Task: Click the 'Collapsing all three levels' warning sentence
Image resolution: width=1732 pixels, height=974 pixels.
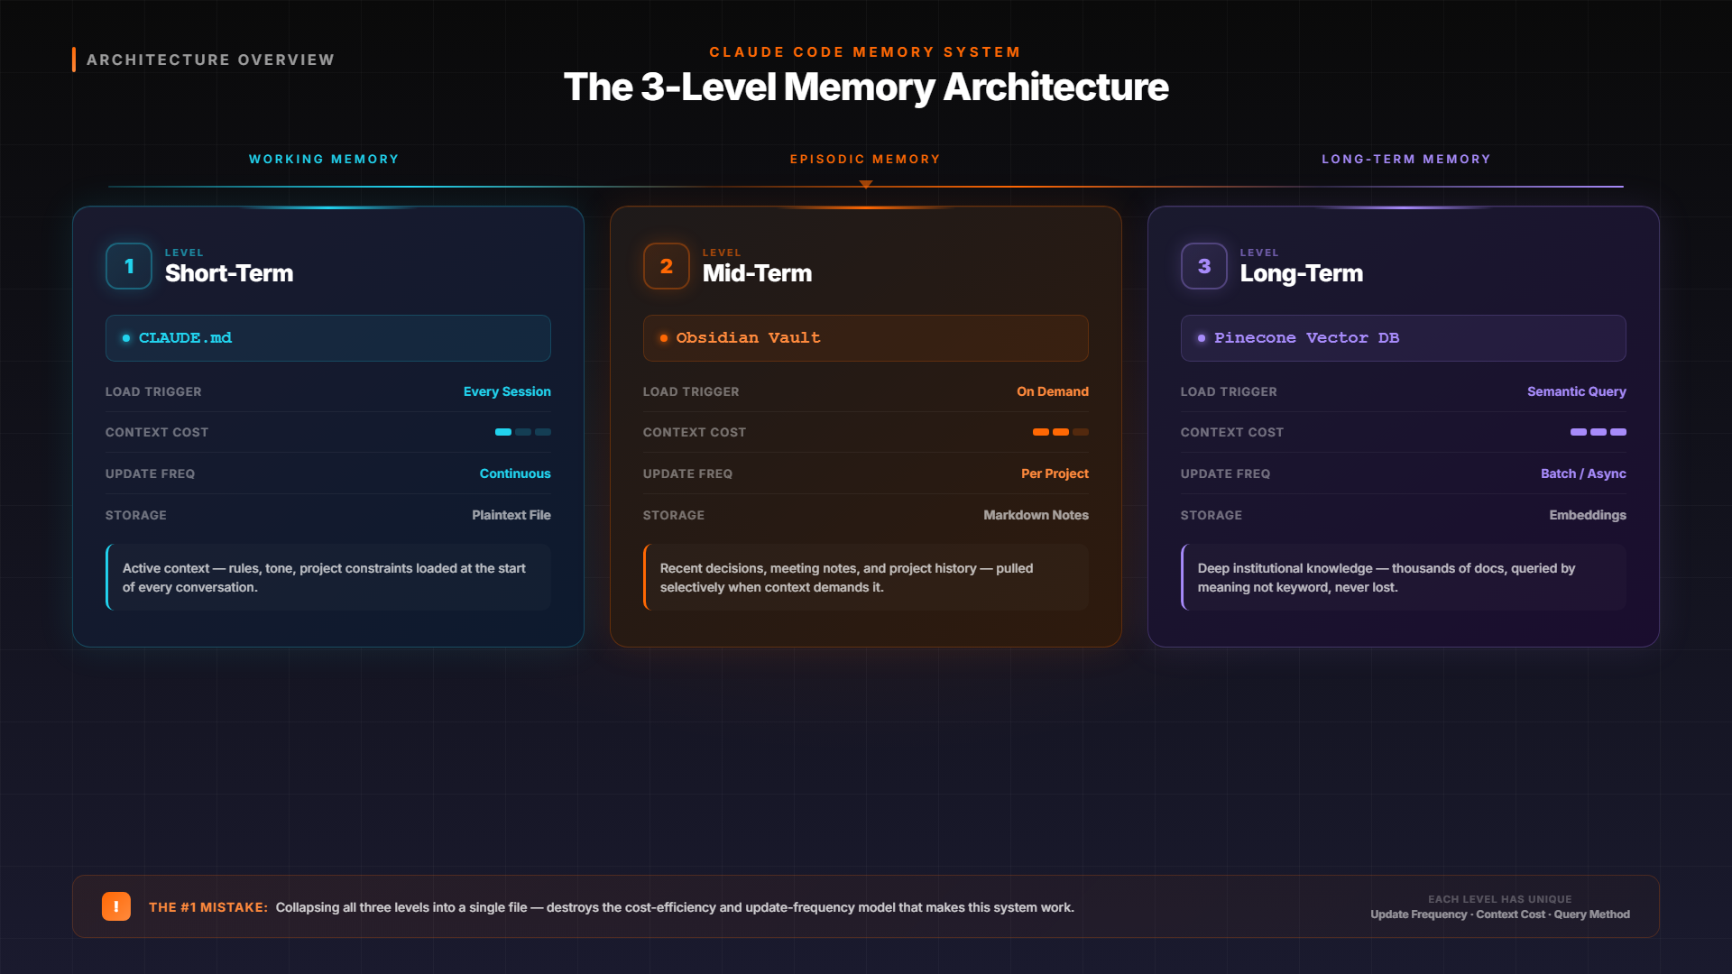Action: point(675,907)
